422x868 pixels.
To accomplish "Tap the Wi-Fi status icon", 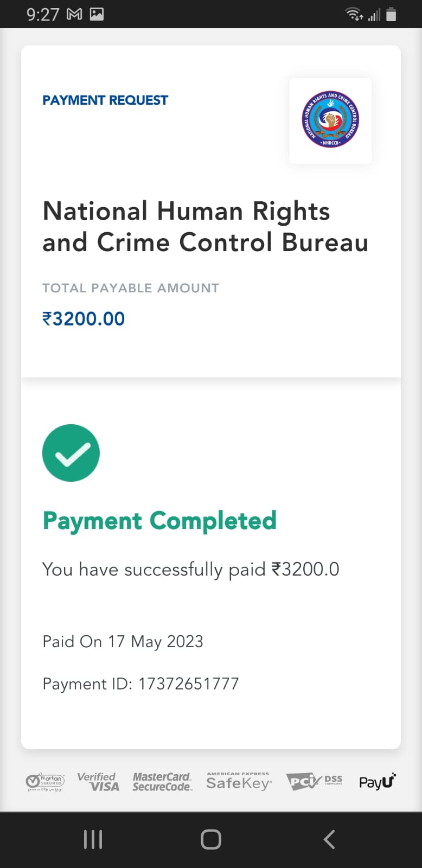I will coord(354,14).
